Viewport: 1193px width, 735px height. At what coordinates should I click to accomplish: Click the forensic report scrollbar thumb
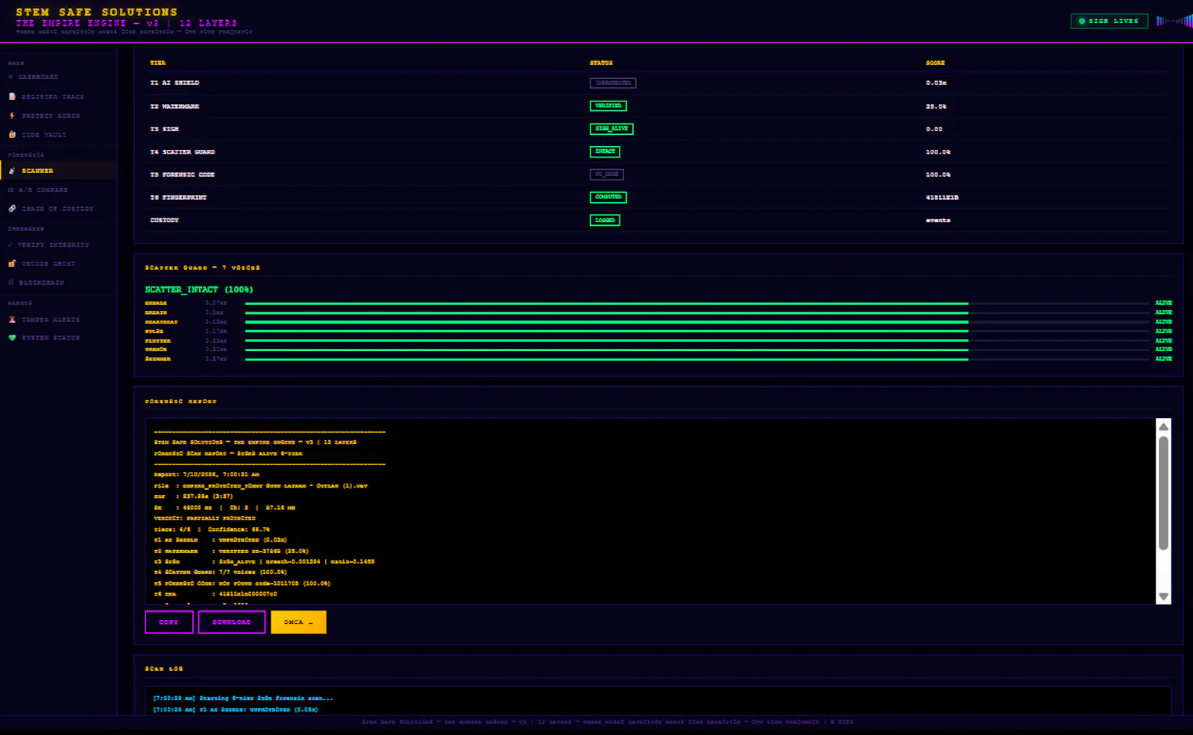[x=1163, y=493]
